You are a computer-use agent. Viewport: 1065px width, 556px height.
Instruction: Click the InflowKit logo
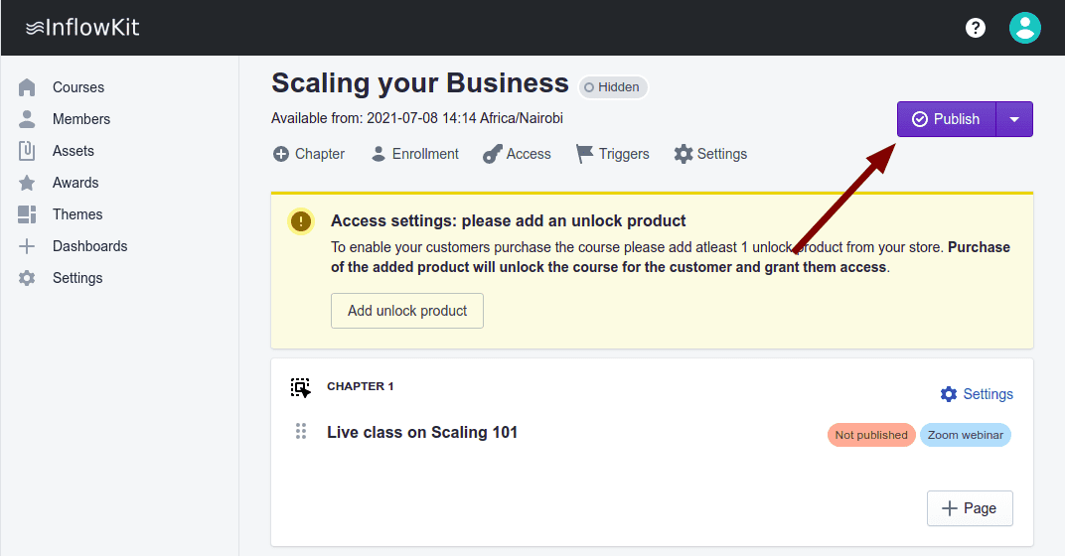(82, 28)
